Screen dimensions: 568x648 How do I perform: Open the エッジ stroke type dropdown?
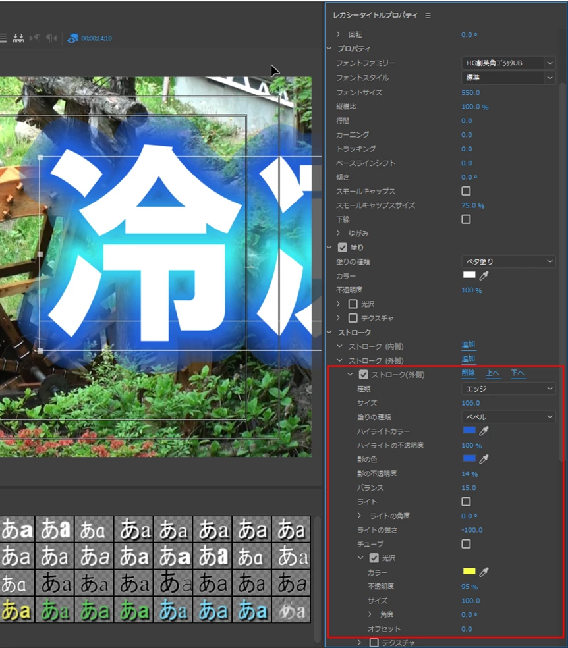[x=508, y=389]
